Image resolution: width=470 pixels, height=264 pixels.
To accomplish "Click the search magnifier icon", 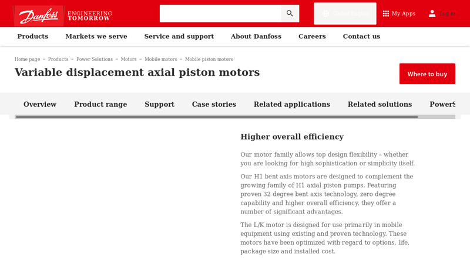I will [290, 13].
